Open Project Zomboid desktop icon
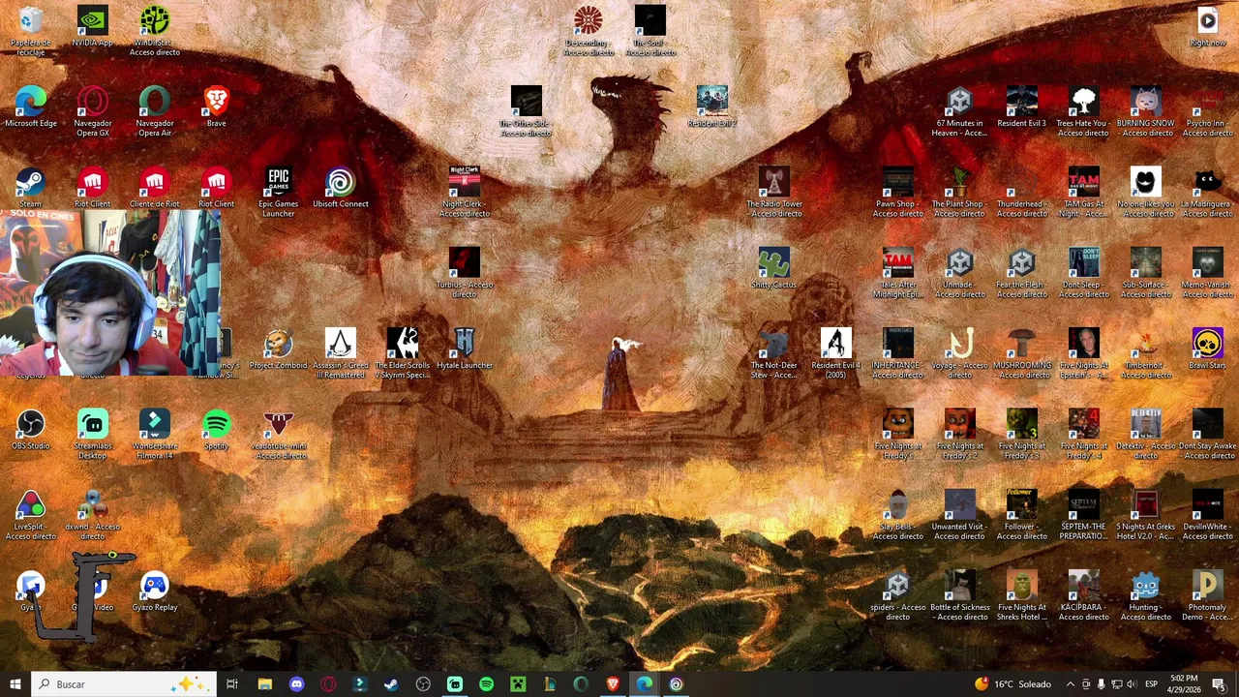The width and height of the screenshot is (1239, 697). point(278,349)
